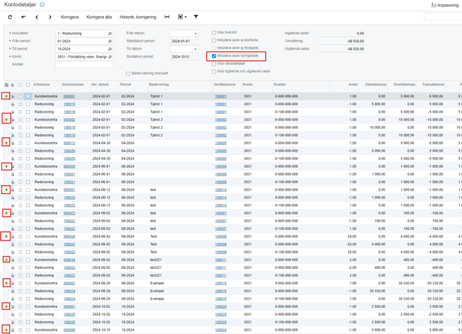The image size is (462, 334).
Task: Open batch number link 000051
Action: pos(69,190)
